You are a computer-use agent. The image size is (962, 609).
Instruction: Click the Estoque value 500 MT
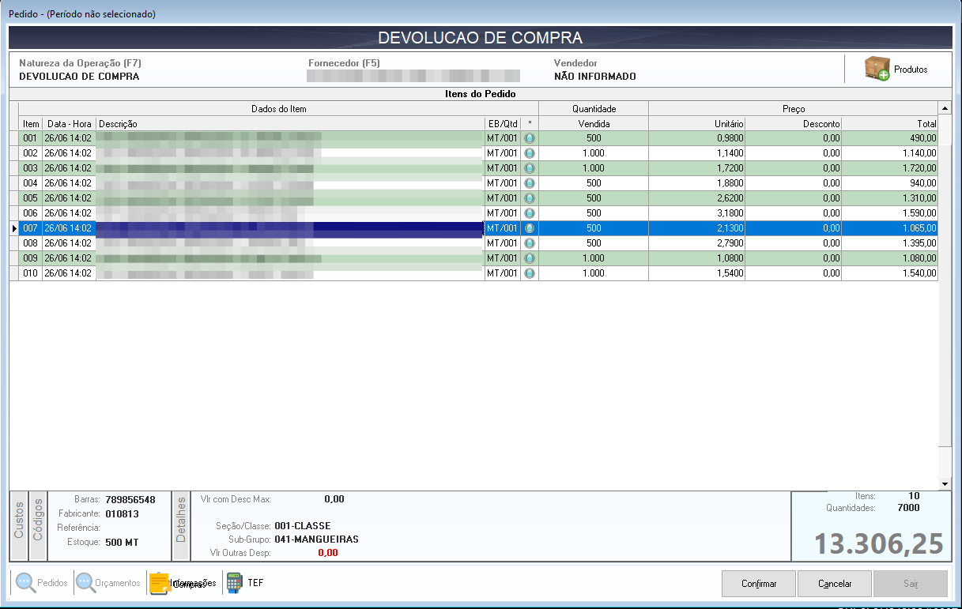pos(122,542)
